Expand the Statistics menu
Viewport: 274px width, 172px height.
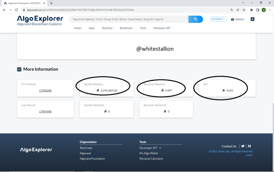108,28
